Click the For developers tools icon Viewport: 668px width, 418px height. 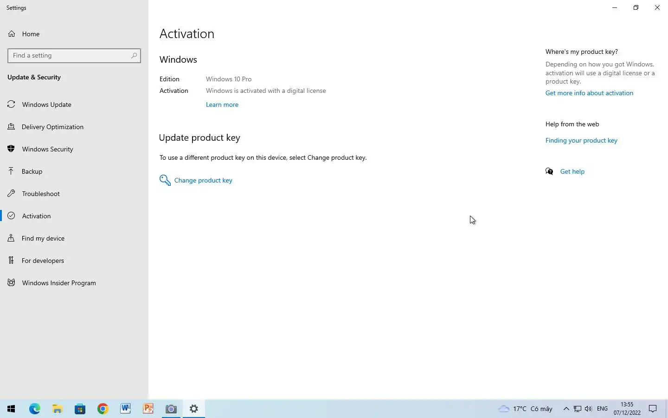coord(11,261)
